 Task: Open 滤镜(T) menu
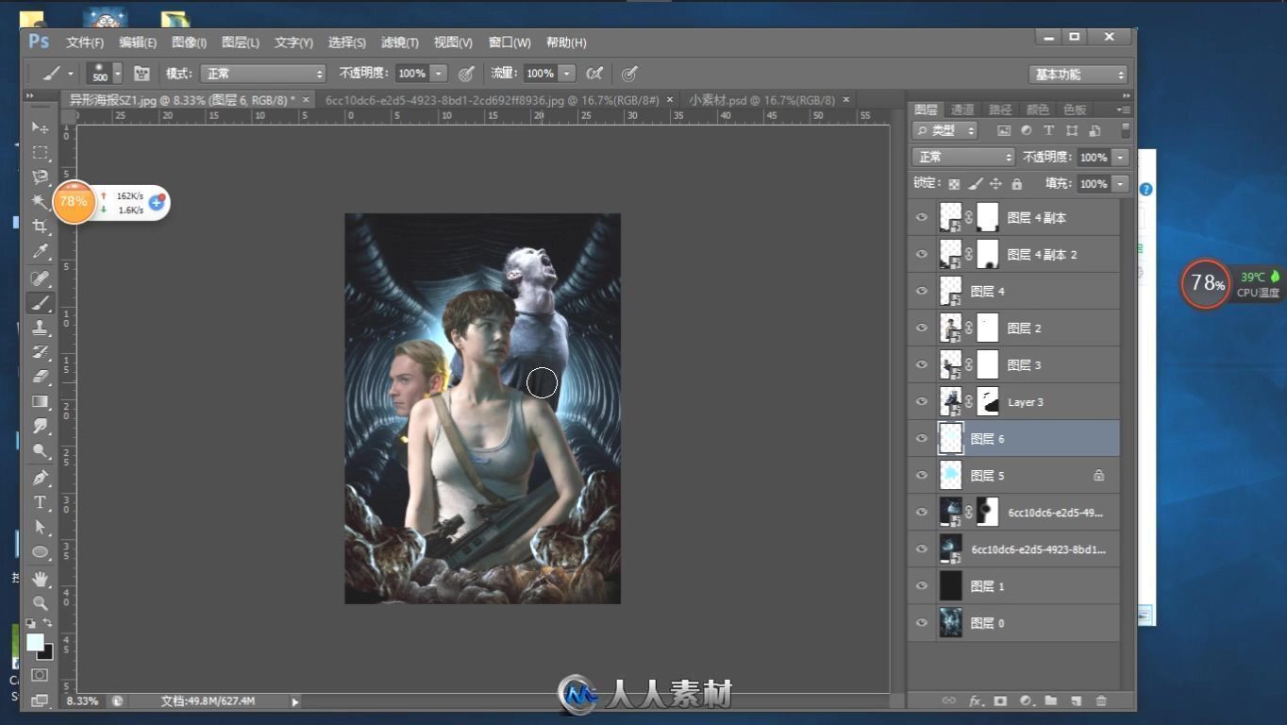400,42
